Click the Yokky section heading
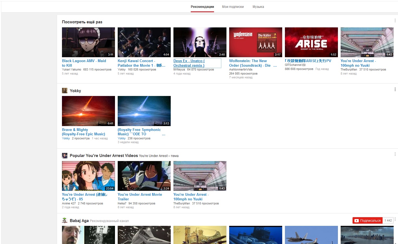This screenshot has height=244, width=398. tap(75, 91)
